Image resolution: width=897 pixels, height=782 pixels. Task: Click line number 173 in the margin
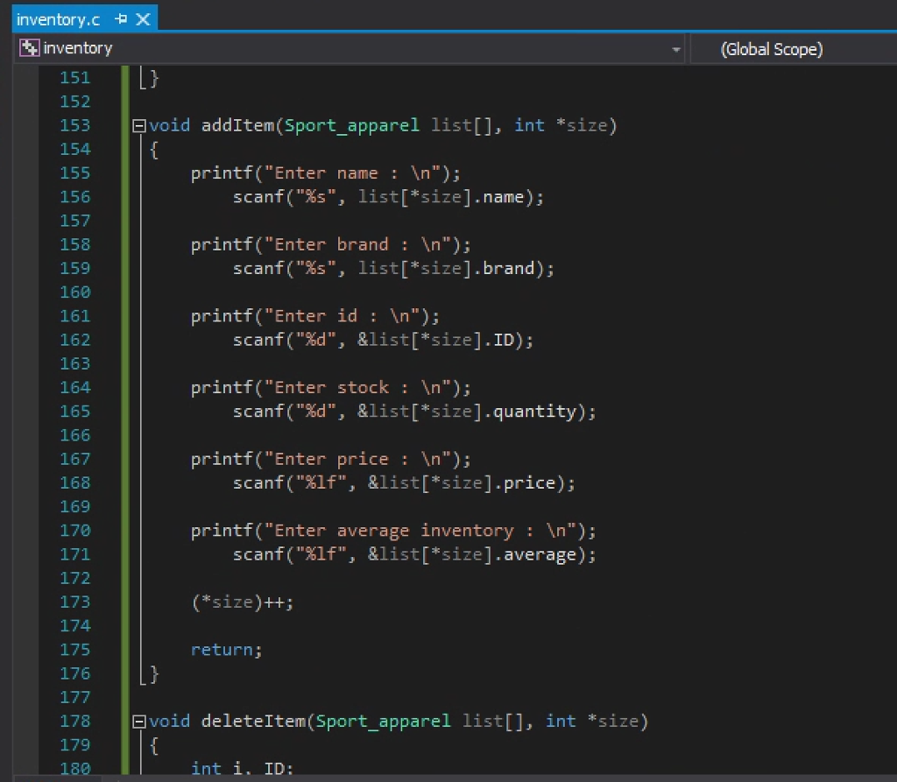(x=75, y=602)
